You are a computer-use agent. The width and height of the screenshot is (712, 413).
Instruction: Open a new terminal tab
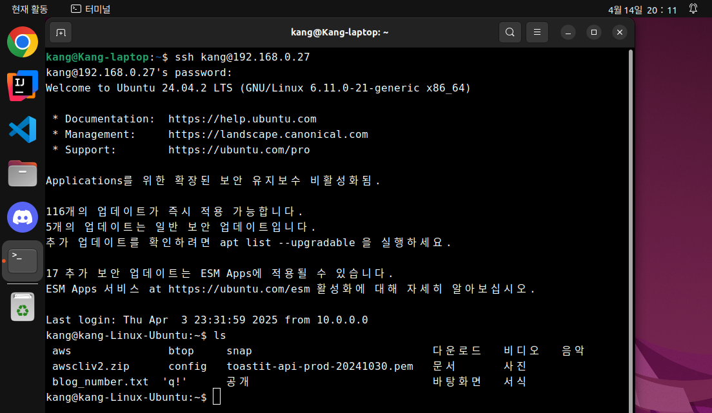point(61,32)
